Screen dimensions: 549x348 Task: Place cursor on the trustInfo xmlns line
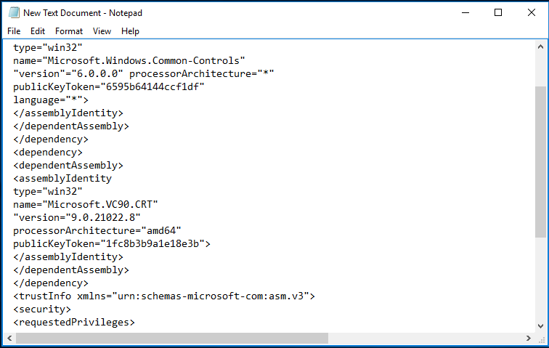pos(164,296)
